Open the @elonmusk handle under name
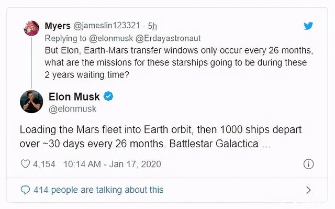 (x=72, y=109)
